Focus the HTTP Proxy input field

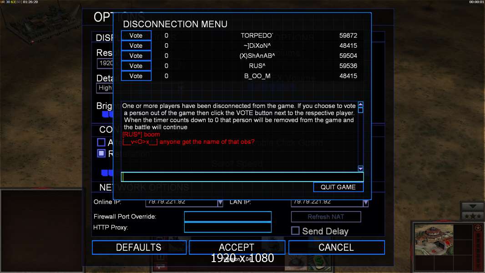coord(227,227)
